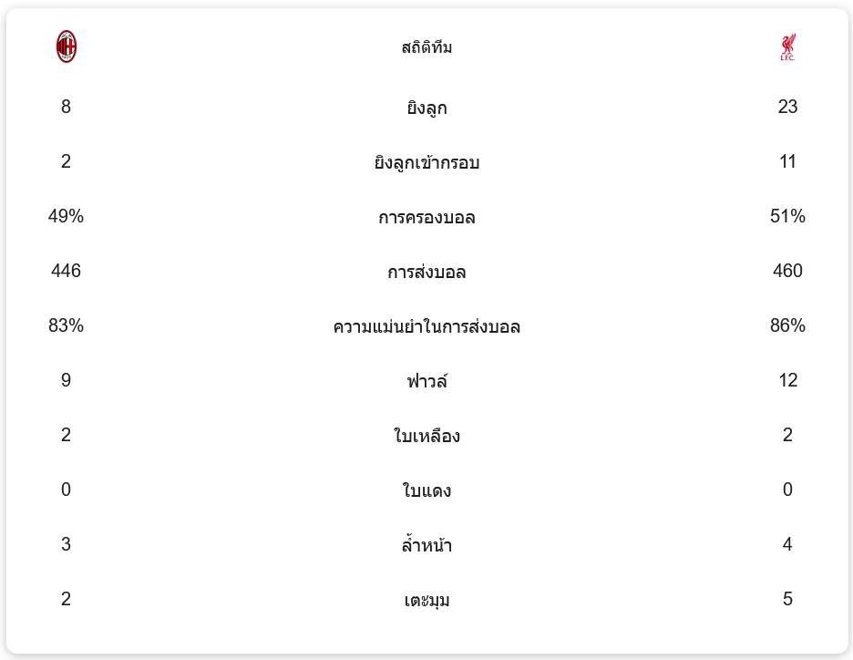The width and height of the screenshot is (853, 660).
Task: Select the ฟาวล์ fouls label
Action: click(426, 382)
